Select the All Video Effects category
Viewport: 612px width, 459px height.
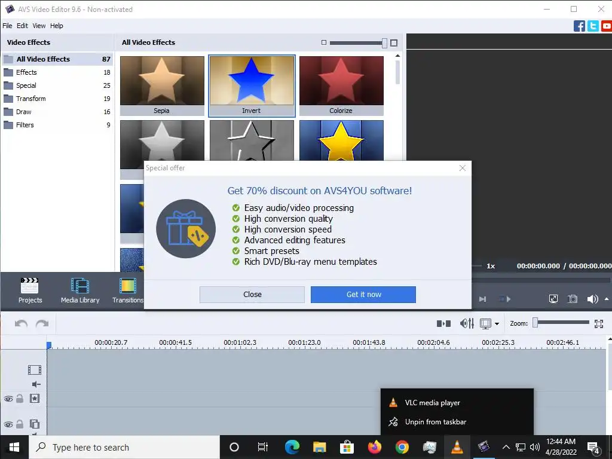click(57, 59)
